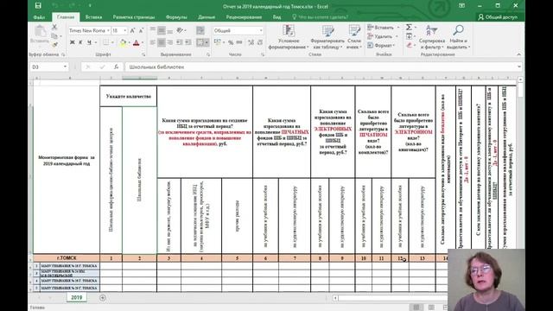Screen dimensions: 553x311
Task: Merge and center the selected cells
Action: [200, 42]
